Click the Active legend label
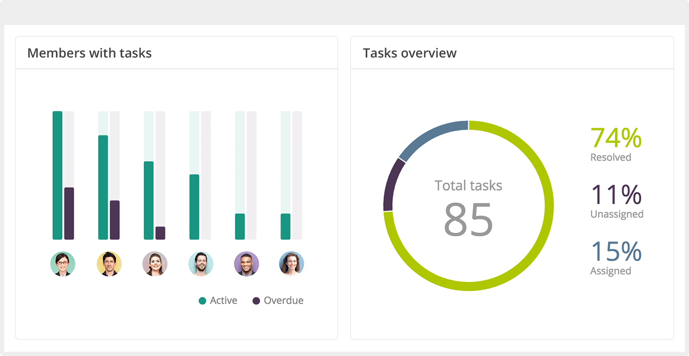The width and height of the screenshot is (689, 356). click(223, 300)
